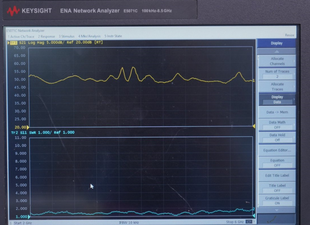Open the Allocate Traces submenu
The height and width of the screenshot is (225, 310).
(x=277, y=87)
